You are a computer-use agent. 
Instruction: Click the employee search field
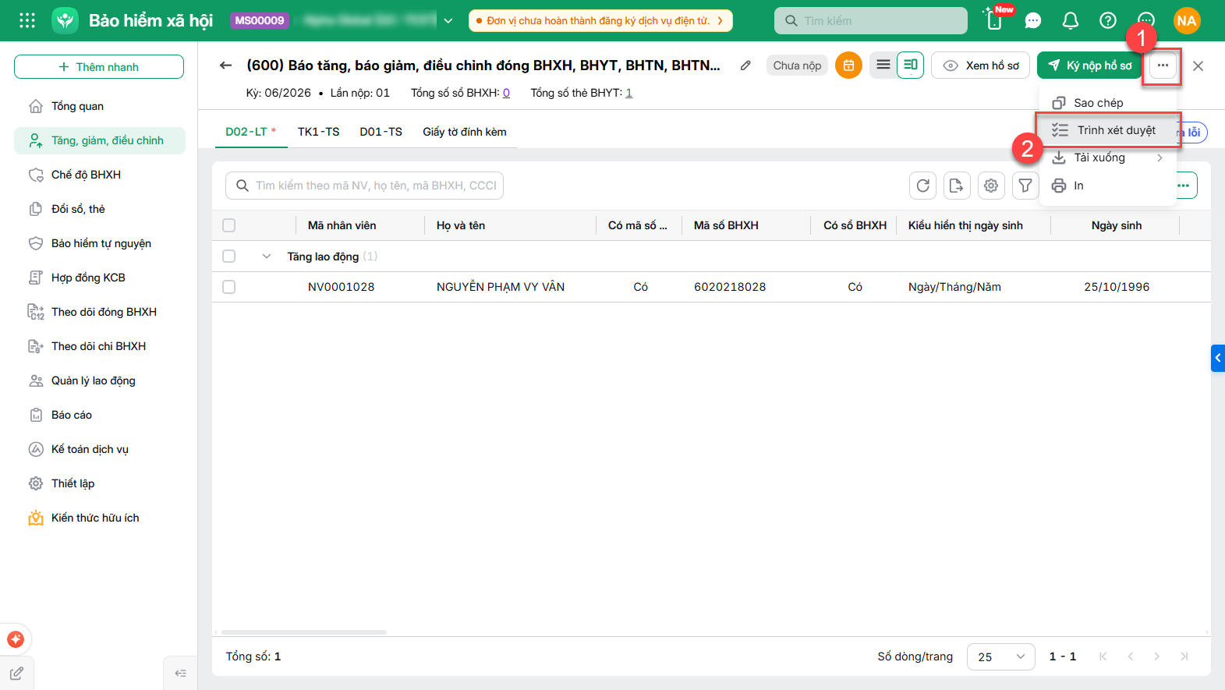(364, 186)
